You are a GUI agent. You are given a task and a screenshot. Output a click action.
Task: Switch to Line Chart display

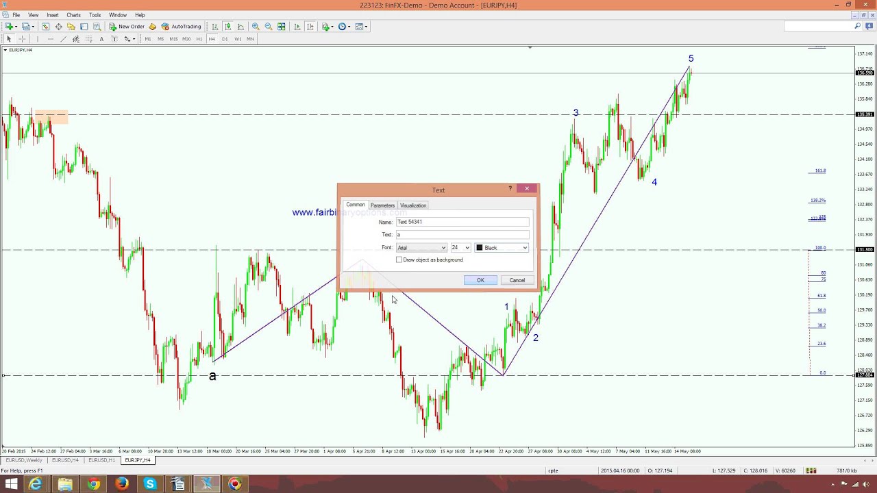(241, 27)
